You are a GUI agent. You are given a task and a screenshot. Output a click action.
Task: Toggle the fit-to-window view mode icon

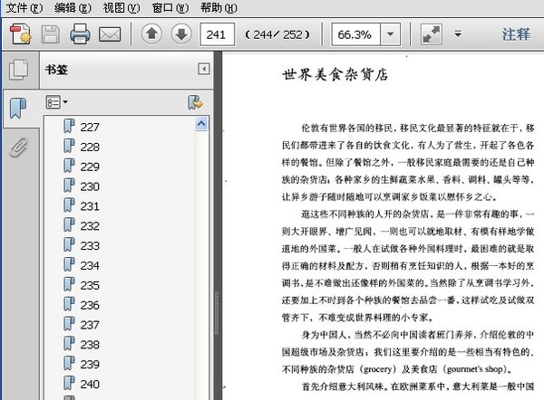(x=432, y=34)
